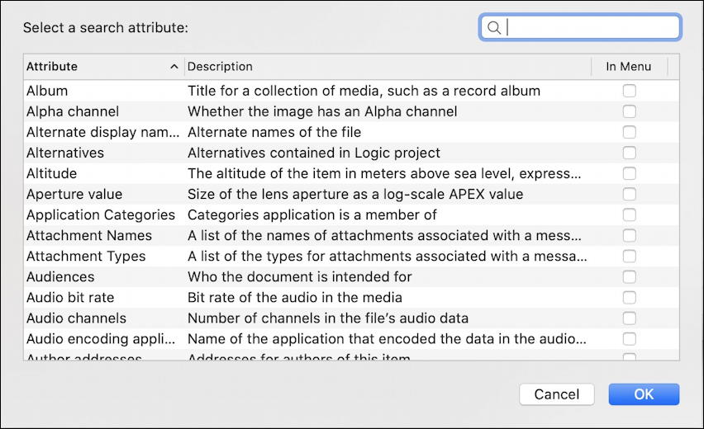704x429 pixels.
Task: Enable Audio bit rate In Menu checkbox
Action: pyautogui.click(x=629, y=297)
